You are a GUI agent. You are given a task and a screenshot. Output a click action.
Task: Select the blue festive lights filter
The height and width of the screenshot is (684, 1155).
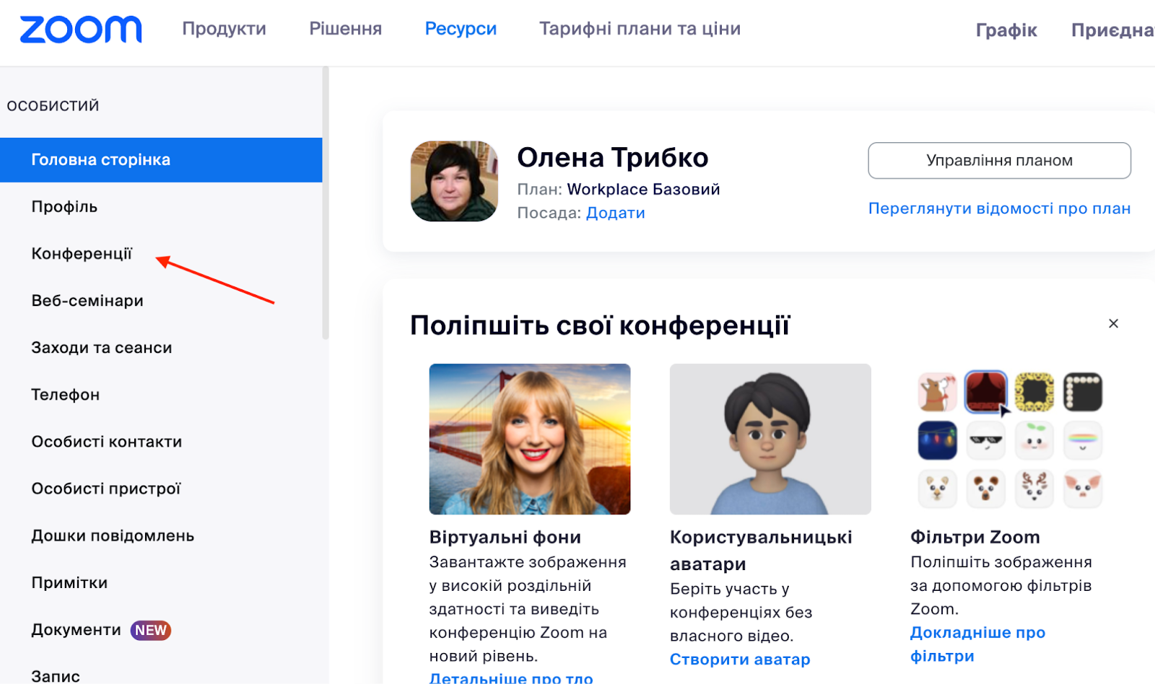click(x=937, y=440)
